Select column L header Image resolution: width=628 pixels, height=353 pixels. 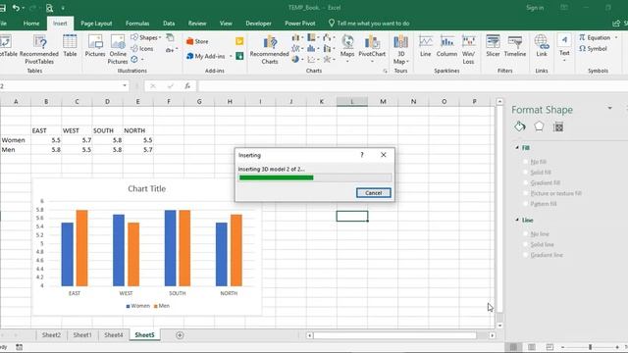click(352, 102)
